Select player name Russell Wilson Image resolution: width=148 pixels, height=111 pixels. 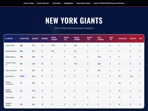pyautogui.click(x=11, y=51)
